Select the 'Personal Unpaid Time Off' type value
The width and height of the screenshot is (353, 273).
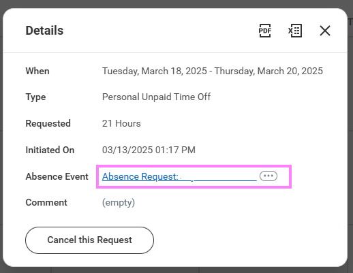156,97
